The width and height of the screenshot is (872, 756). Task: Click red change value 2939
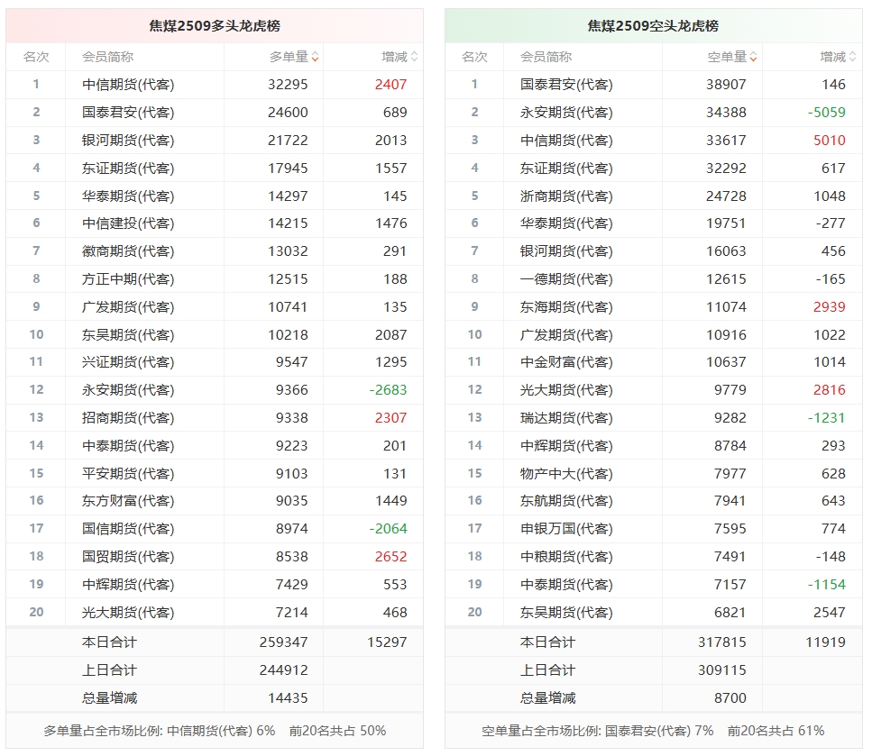pos(830,306)
